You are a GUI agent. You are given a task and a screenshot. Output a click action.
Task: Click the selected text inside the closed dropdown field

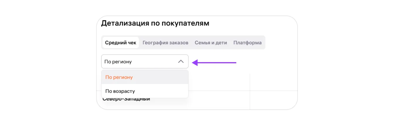[118, 62]
